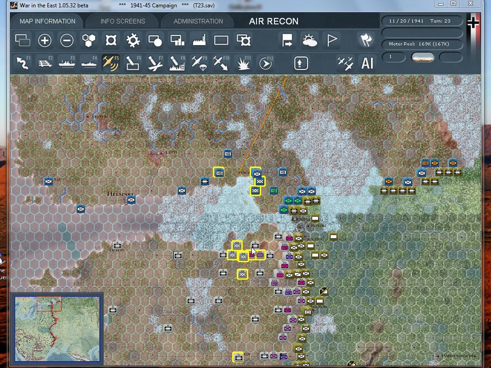
Task: Click the flag with arrow icon
Action: click(x=287, y=40)
